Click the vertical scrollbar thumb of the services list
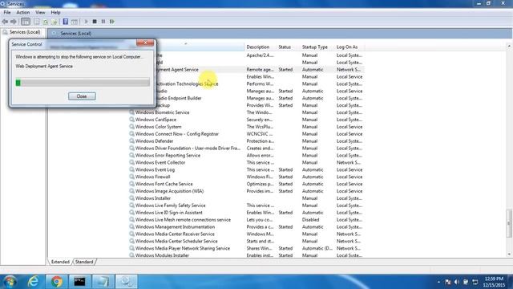The width and height of the screenshot is (513, 289). 509,223
